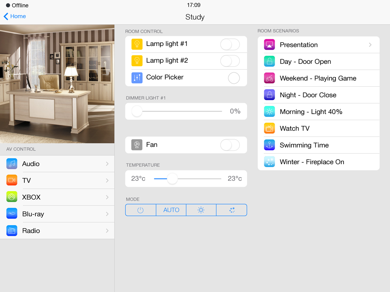Click the Color Picker sliders icon
390x292 pixels.
137,78
